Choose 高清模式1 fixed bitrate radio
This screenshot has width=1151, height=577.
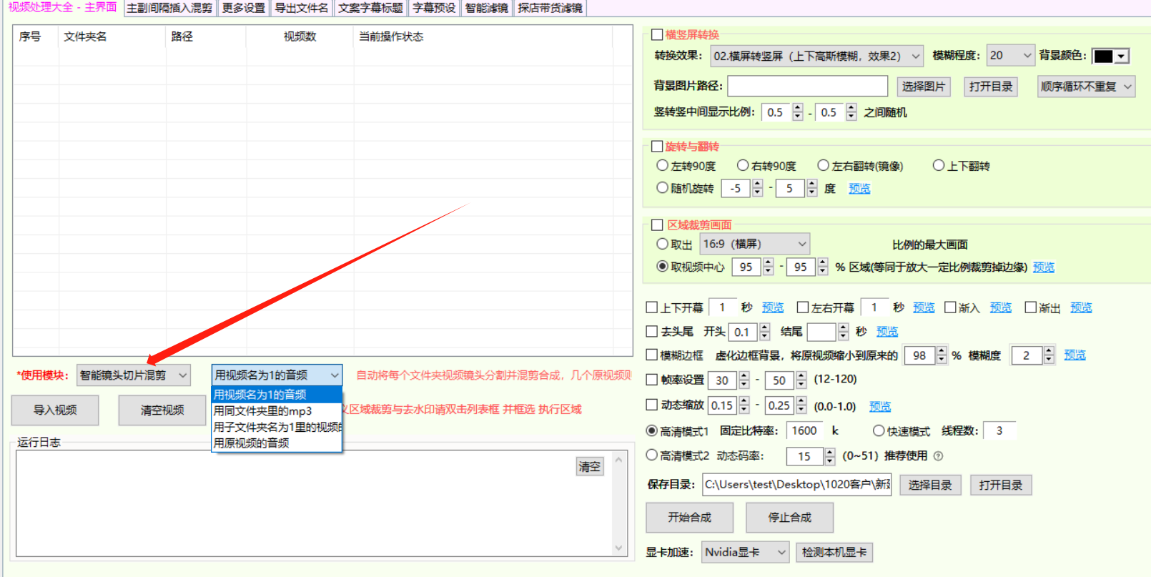pyautogui.click(x=651, y=430)
